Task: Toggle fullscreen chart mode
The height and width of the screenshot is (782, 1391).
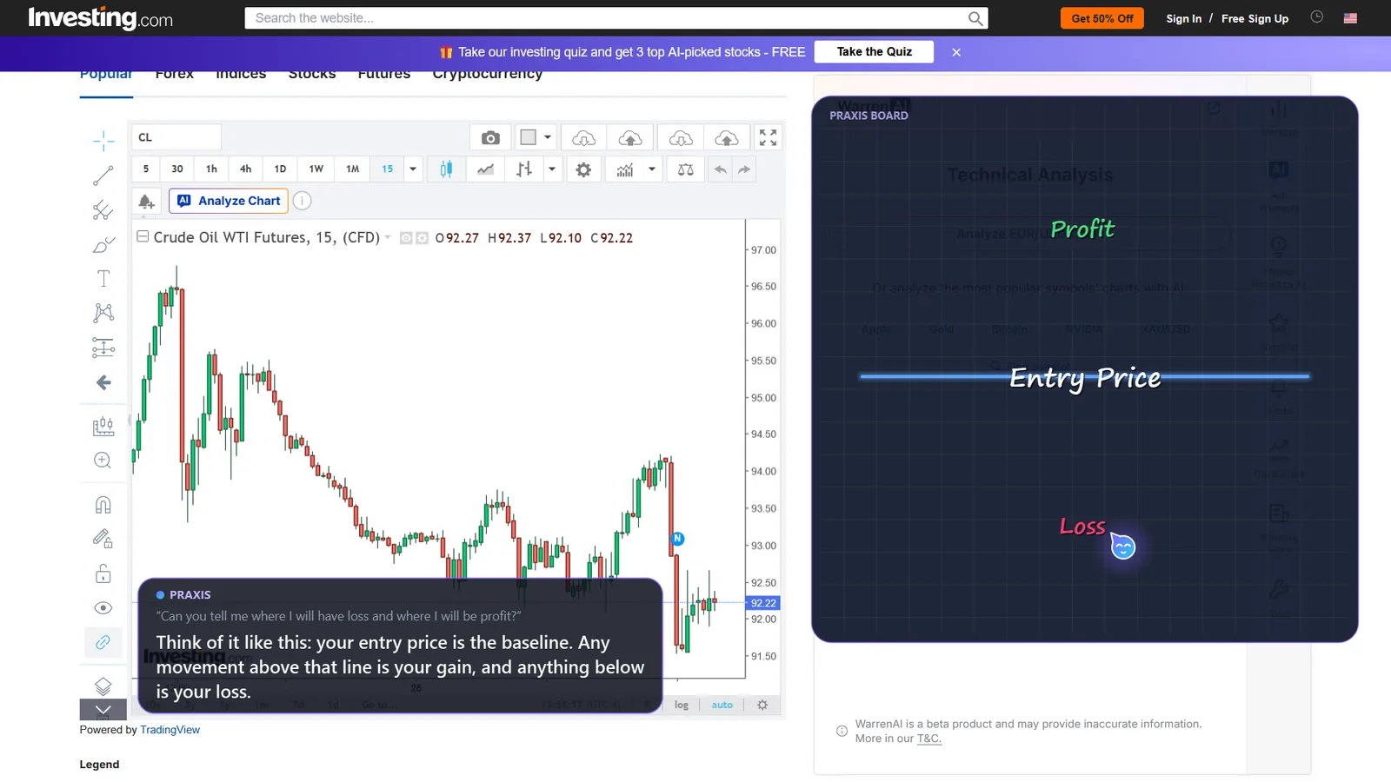Action: (x=768, y=137)
